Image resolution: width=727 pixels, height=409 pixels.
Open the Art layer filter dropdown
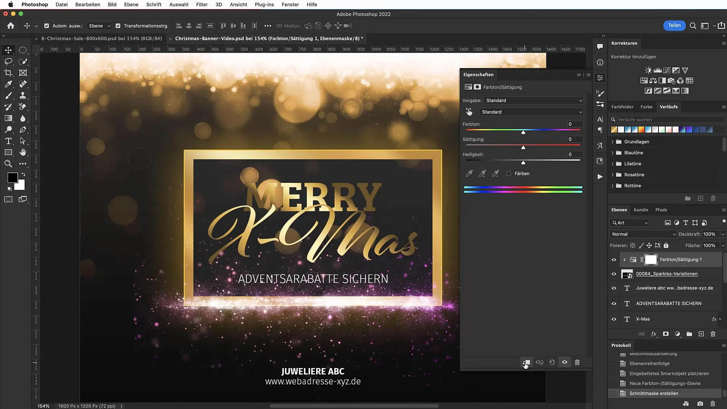pyautogui.click(x=630, y=223)
